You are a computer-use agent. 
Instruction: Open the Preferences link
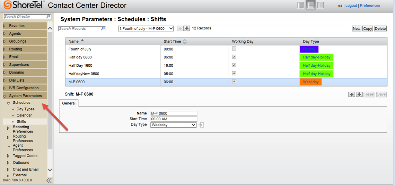pyautogui.click(x=370, y=6)
